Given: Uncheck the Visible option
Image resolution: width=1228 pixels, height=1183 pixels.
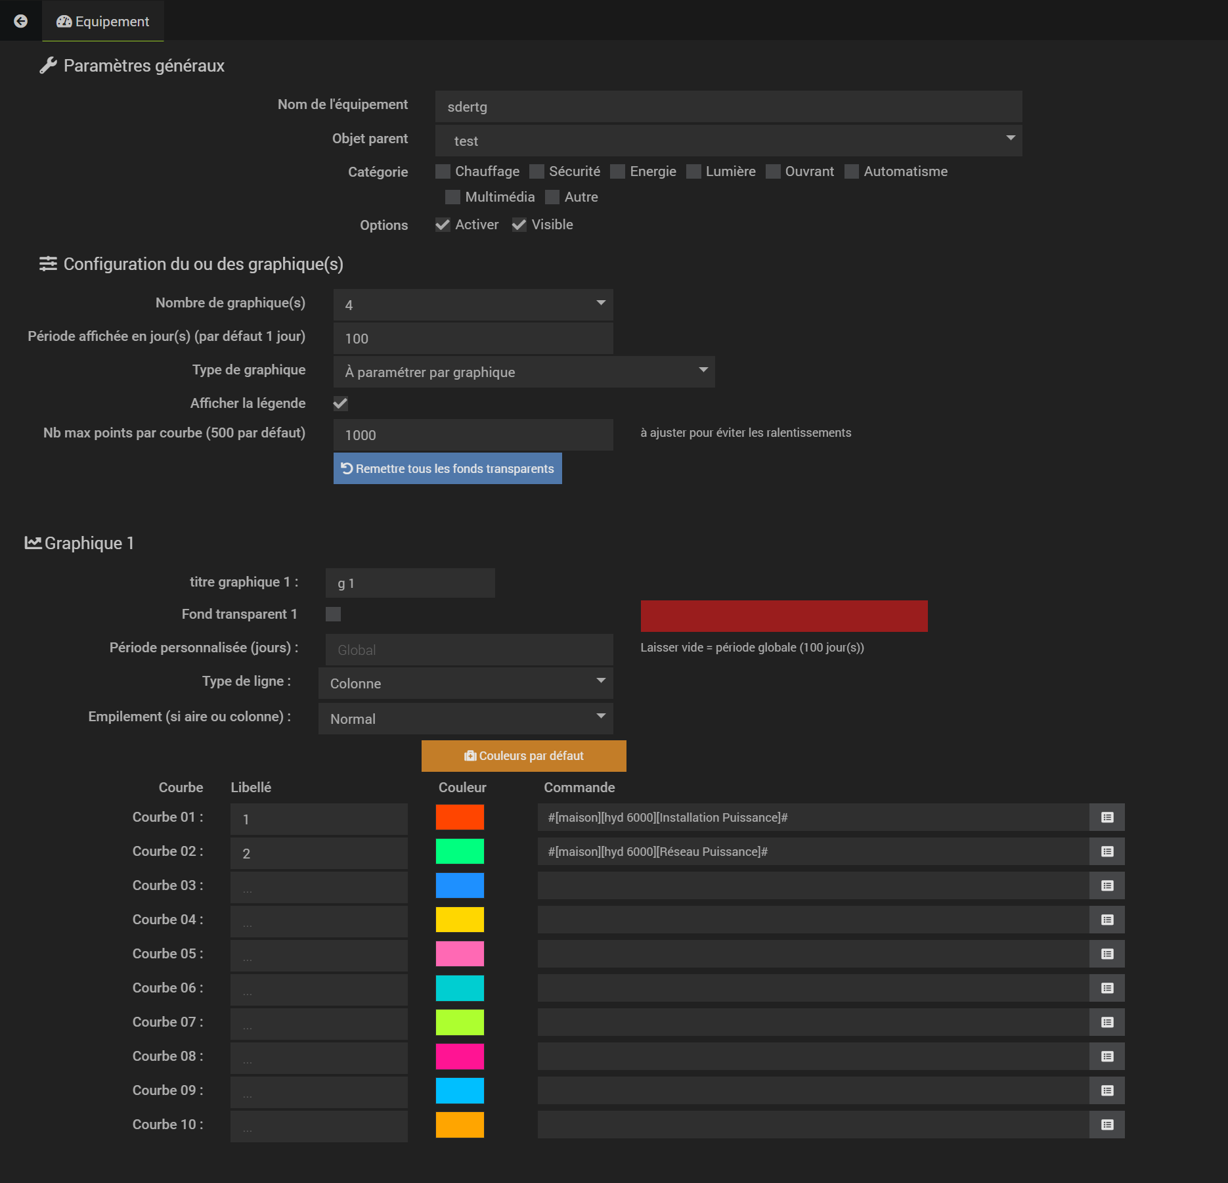Looking at the screenshot, I should (x=519, y=225).
